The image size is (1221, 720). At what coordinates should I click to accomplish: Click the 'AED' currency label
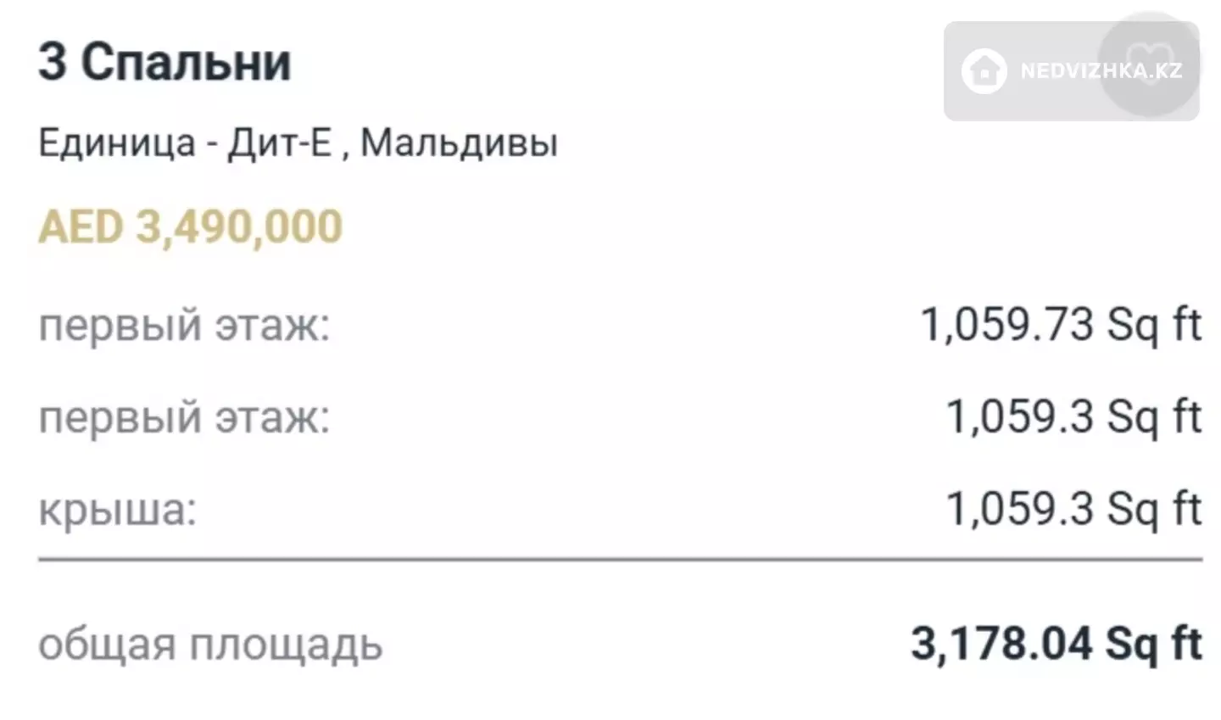click(x=81, y=226)
